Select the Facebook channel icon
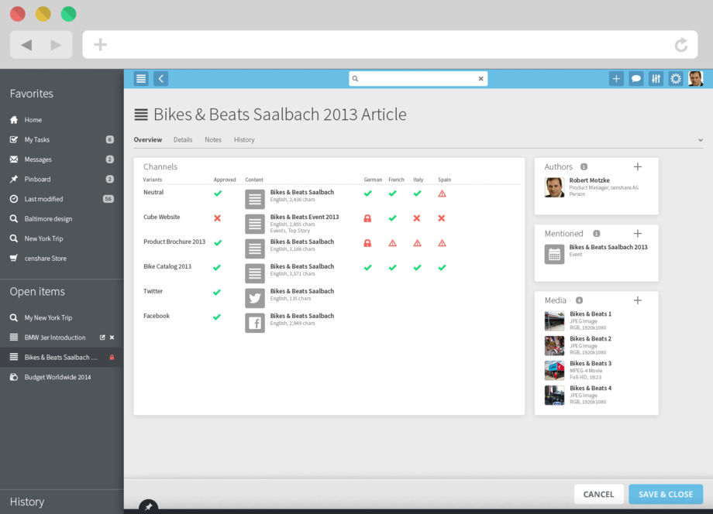This screenshot has width=713, height=514. 254,322
